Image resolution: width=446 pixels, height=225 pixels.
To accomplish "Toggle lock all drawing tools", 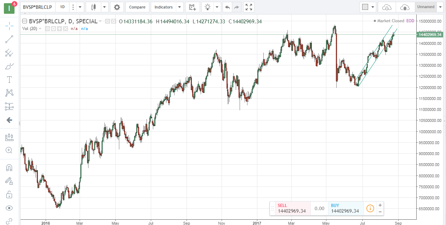I will coord(10,195).
